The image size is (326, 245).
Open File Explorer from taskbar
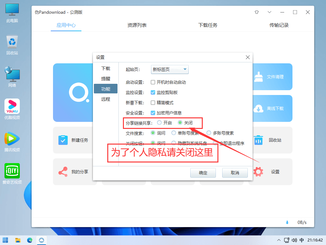click(18, 240)
